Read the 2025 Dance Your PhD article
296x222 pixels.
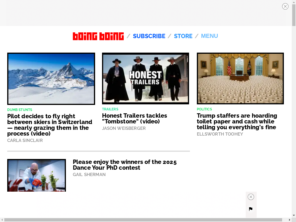[125, 165]
